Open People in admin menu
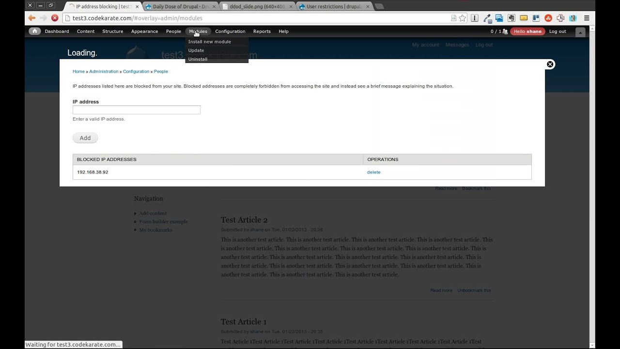The image size is (620, 349). 173,32
